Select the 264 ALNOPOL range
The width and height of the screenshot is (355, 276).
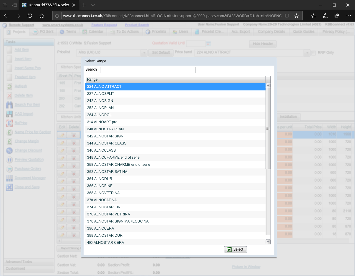coord(175,115)
